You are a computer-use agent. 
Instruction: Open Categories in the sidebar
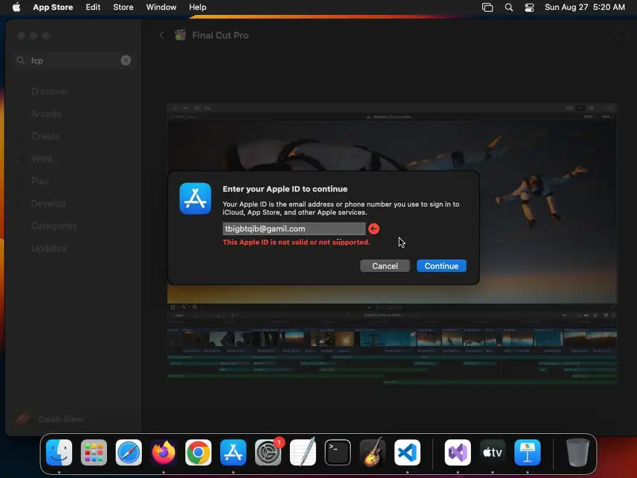[x=54, y=225]
